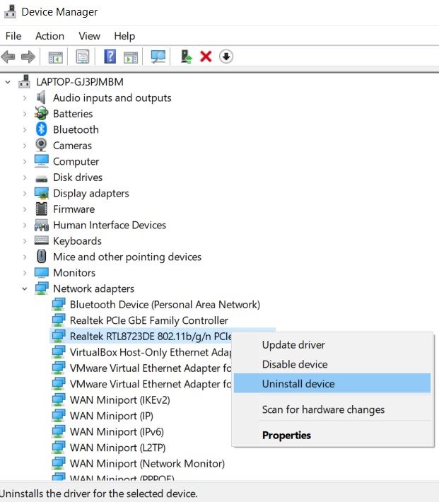Expand Human Interface Devices chevron
Image resolution: width=439 pixels, height=502 pixels.
point(25,225)
